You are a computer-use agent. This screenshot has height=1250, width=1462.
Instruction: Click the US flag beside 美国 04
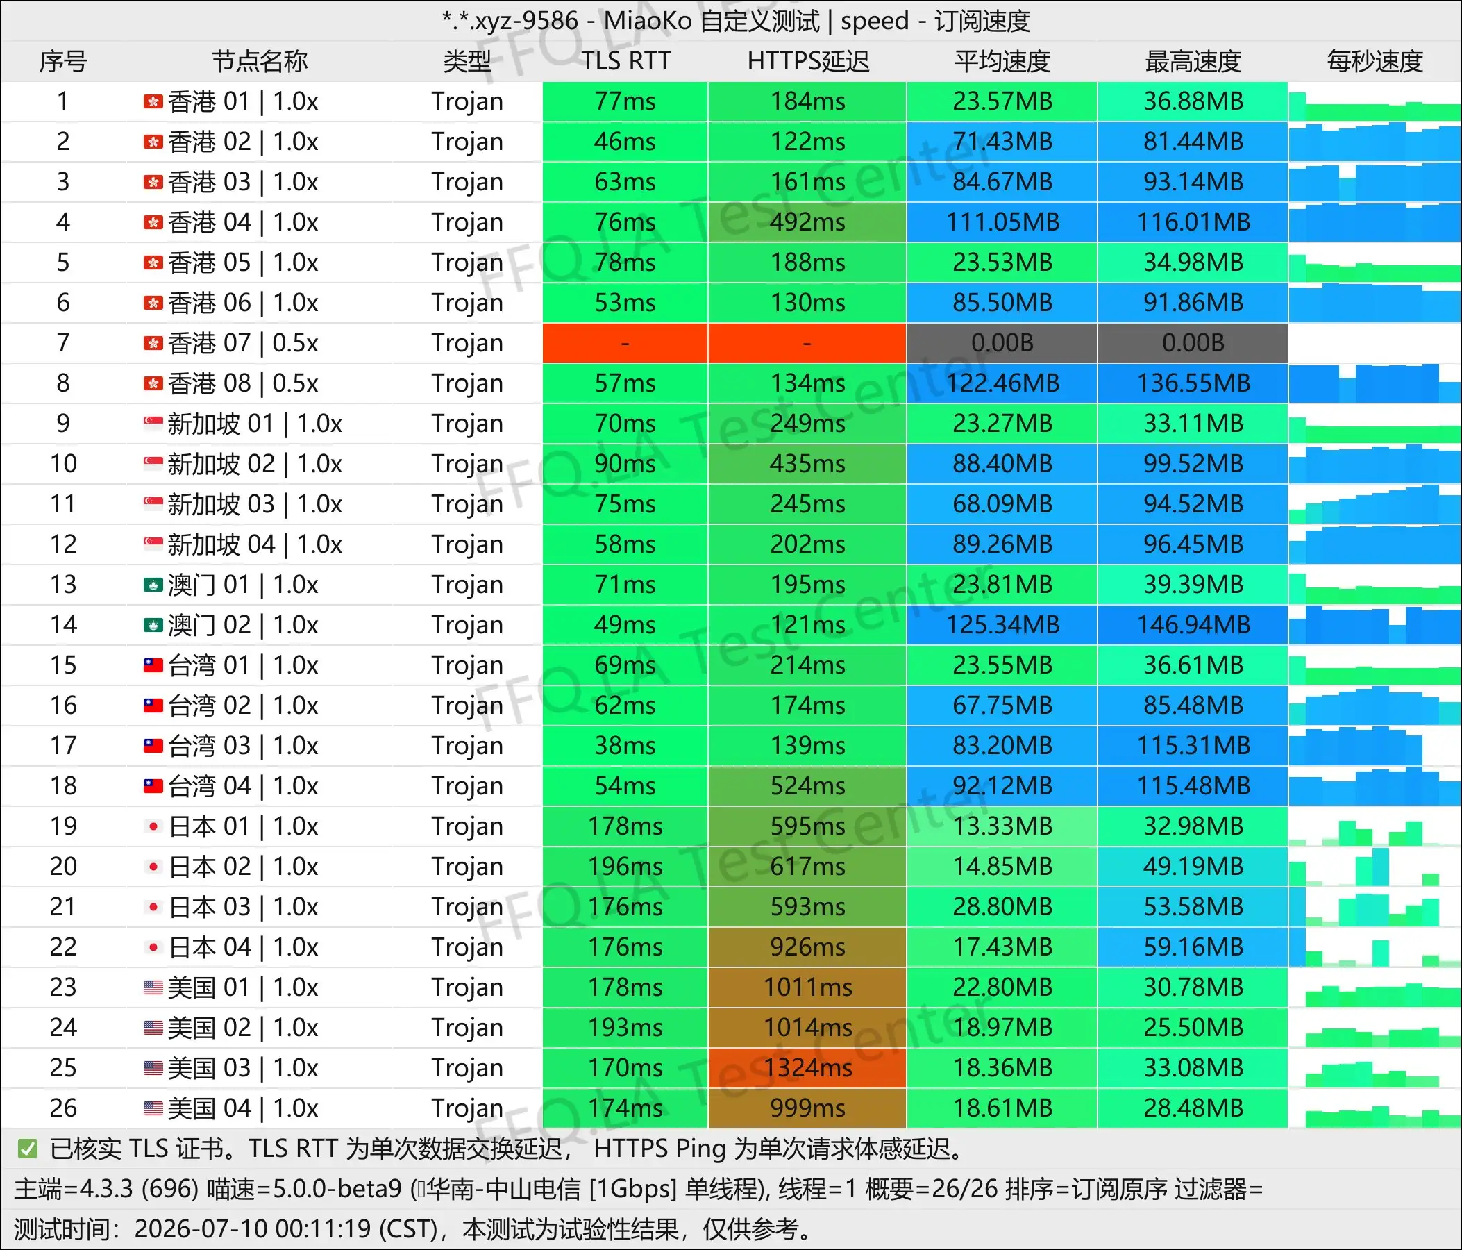(x=153, y=1108)
